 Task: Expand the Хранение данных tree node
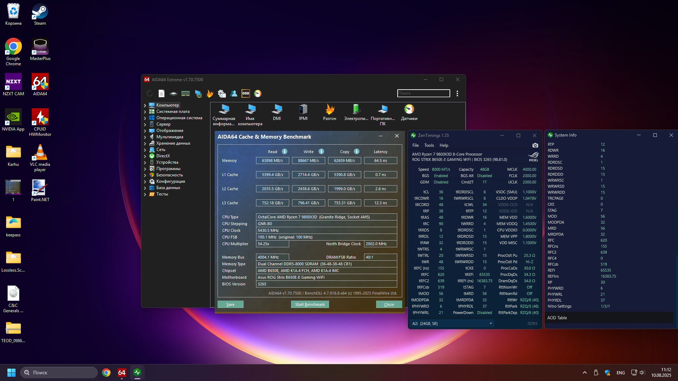[145, 144]
